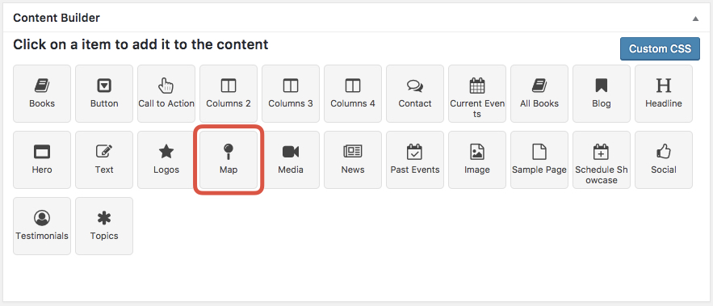The image size is (713, 306).
Task: Add the Topics asterisk item
Action: tap(104, 226)
